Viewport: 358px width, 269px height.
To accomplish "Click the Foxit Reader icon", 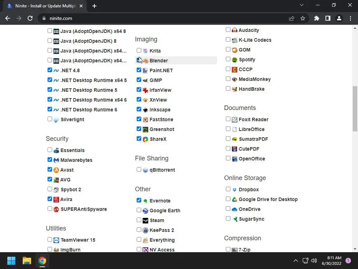I will (235, 120).
